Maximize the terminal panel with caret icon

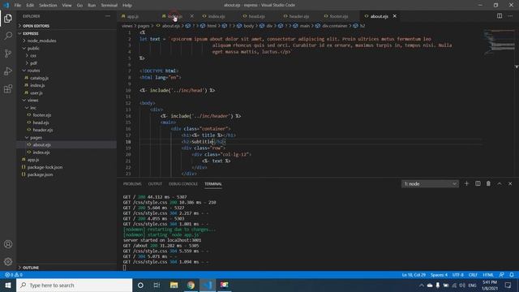[x=500, y=183]
